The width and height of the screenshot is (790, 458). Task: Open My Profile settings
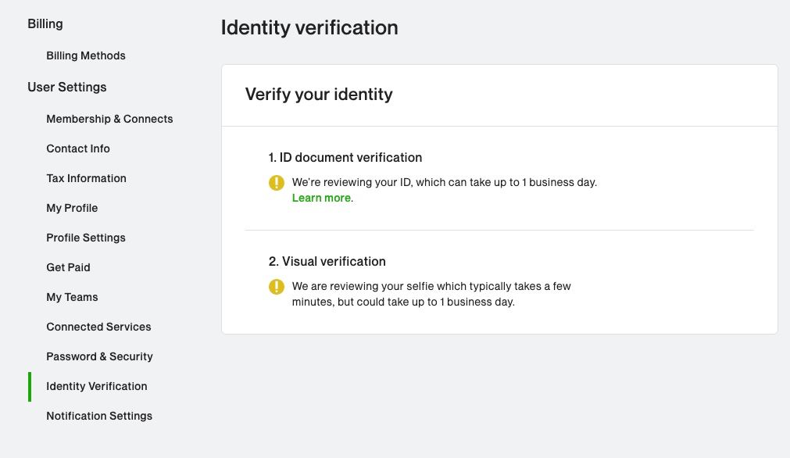(x=72, y=208)
